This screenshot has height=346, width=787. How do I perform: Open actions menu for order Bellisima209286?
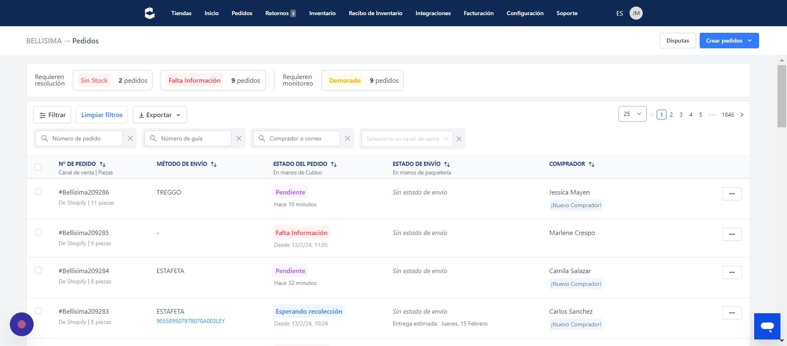pyautogui.click(x=732, y=194)
